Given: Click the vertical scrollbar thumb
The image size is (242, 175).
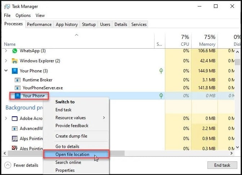Looking at the screenshot, I should pos(238,62).
